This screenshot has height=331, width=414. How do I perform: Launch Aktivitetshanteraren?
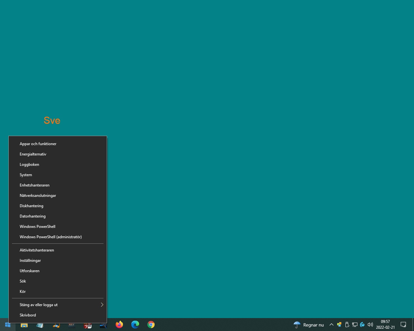(x=37, y=250)
